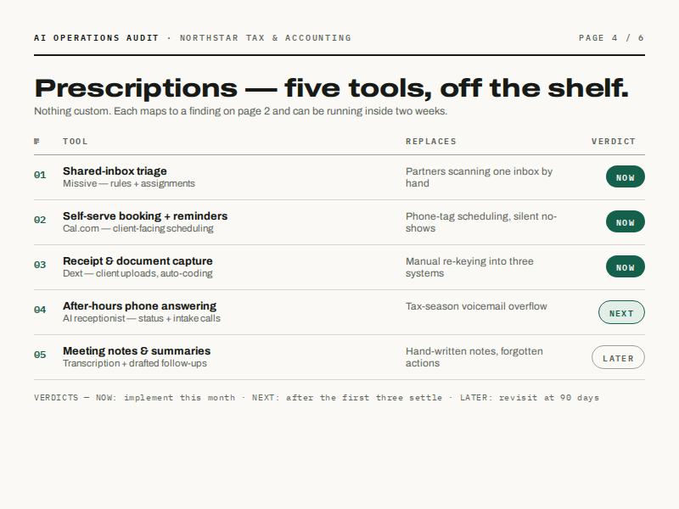Click row number 01
679x509 pixels.
click(x=40, y=175)
